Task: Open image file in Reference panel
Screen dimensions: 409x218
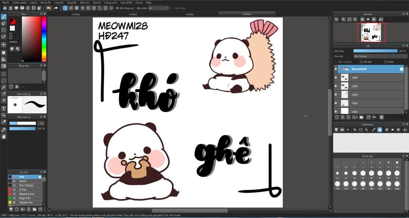Action: click(342, 130)
